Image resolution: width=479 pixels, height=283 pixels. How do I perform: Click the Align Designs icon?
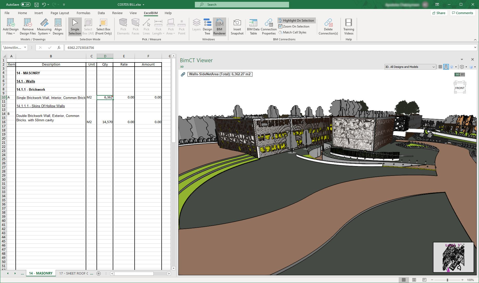(x=58, y=23)
